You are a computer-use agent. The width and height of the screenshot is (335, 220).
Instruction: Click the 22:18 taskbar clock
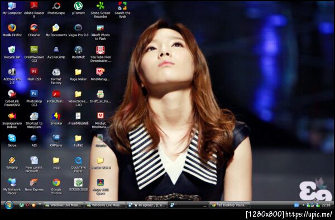(x=326, y=206)
